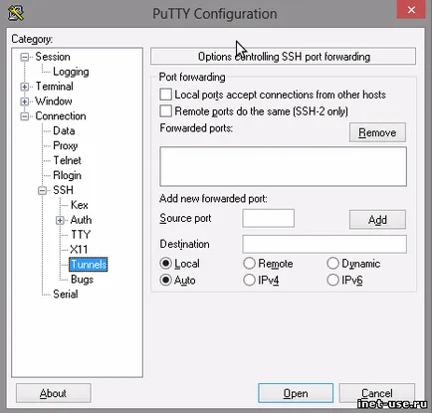Select the Connection category
The image size is (432, 413).
point(61,116)
